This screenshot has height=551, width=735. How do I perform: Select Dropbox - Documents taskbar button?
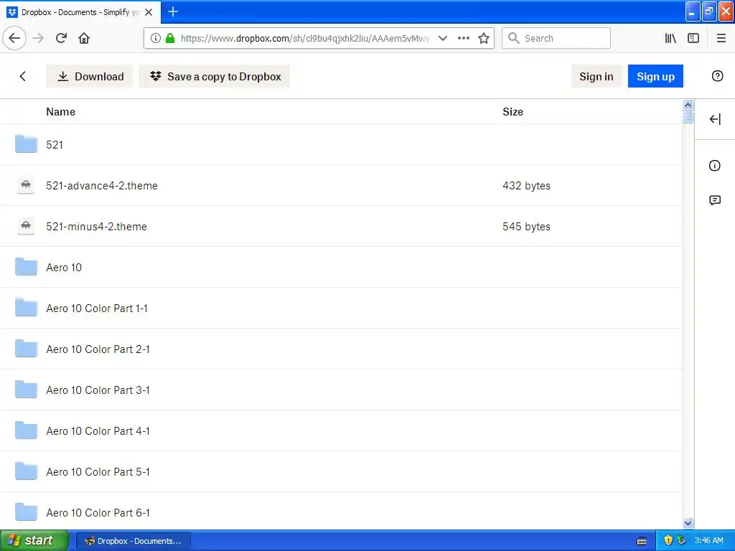tap(133, 541)
